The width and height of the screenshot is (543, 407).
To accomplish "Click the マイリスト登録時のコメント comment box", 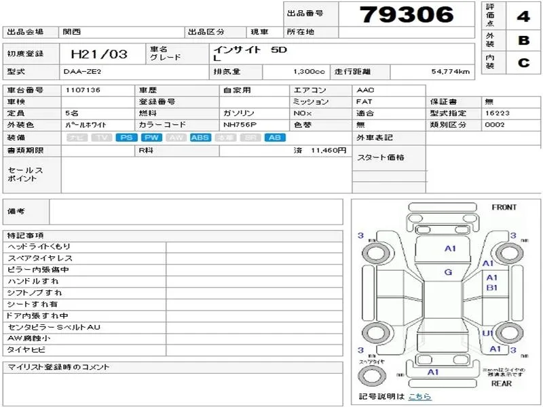I will coord(173,388).
